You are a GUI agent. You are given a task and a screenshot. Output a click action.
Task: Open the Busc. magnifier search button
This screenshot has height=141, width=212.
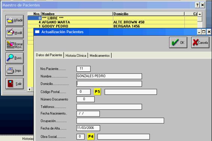pyautogui.click(x=15, y=58)
